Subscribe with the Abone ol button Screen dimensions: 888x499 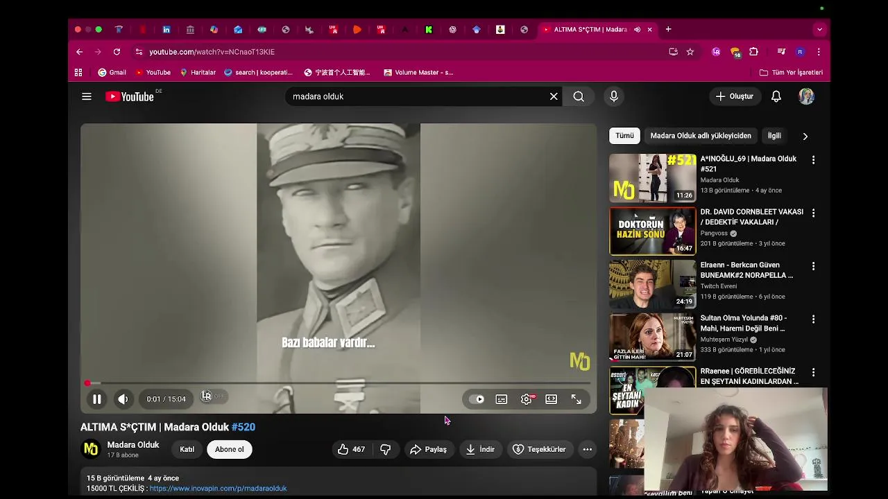click(230, 449)
